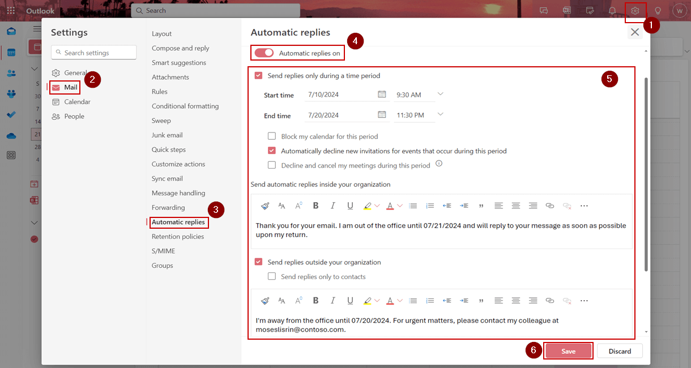Expand the End time 11:30 PM dropdown
The image size is (691, 368).
[440, 115]
